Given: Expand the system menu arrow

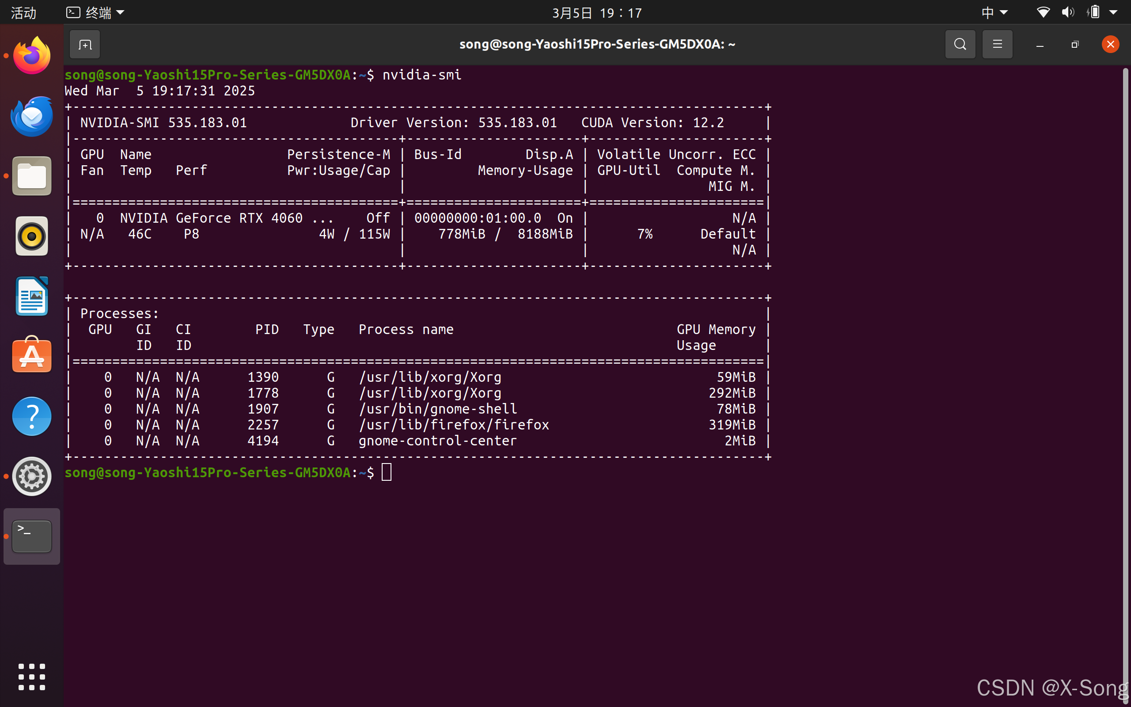Looking at the screenshot, I should click(x=1113, y=13).
